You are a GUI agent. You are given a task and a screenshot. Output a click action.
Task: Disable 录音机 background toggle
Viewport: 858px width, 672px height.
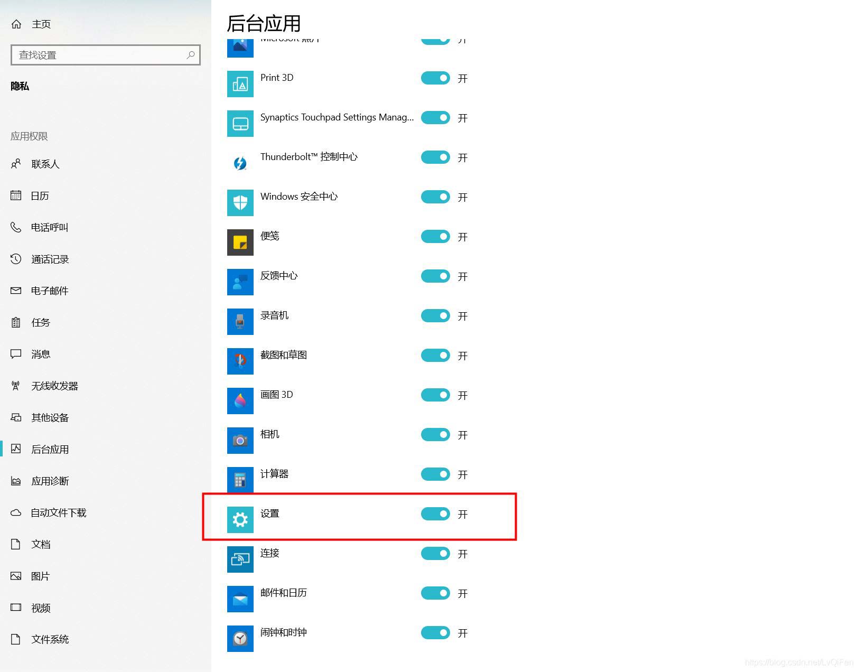click(435, 316)
